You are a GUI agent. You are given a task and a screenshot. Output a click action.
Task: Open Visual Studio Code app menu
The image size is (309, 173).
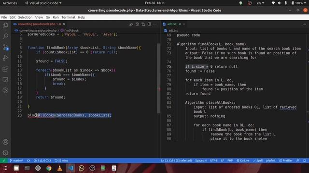(43, 3)
